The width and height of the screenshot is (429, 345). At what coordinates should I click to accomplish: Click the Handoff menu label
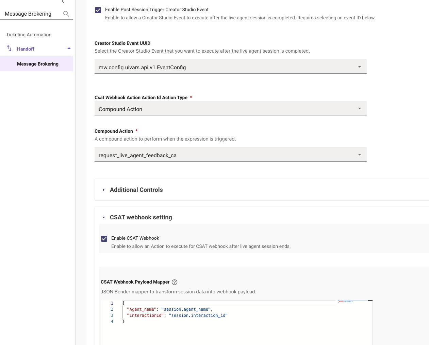pos(26,49)
